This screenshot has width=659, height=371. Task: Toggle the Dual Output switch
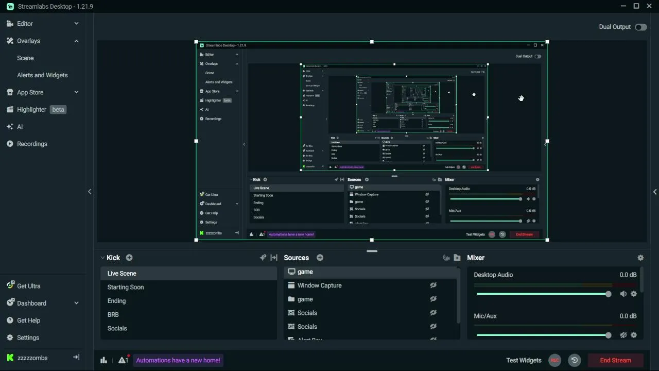tap(641, 27)
